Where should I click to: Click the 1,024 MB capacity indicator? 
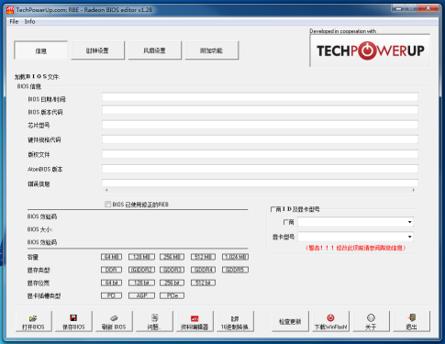click(235, 257)
